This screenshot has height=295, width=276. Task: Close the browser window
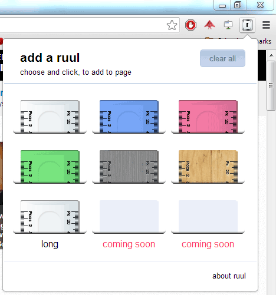tap(260, 5)
